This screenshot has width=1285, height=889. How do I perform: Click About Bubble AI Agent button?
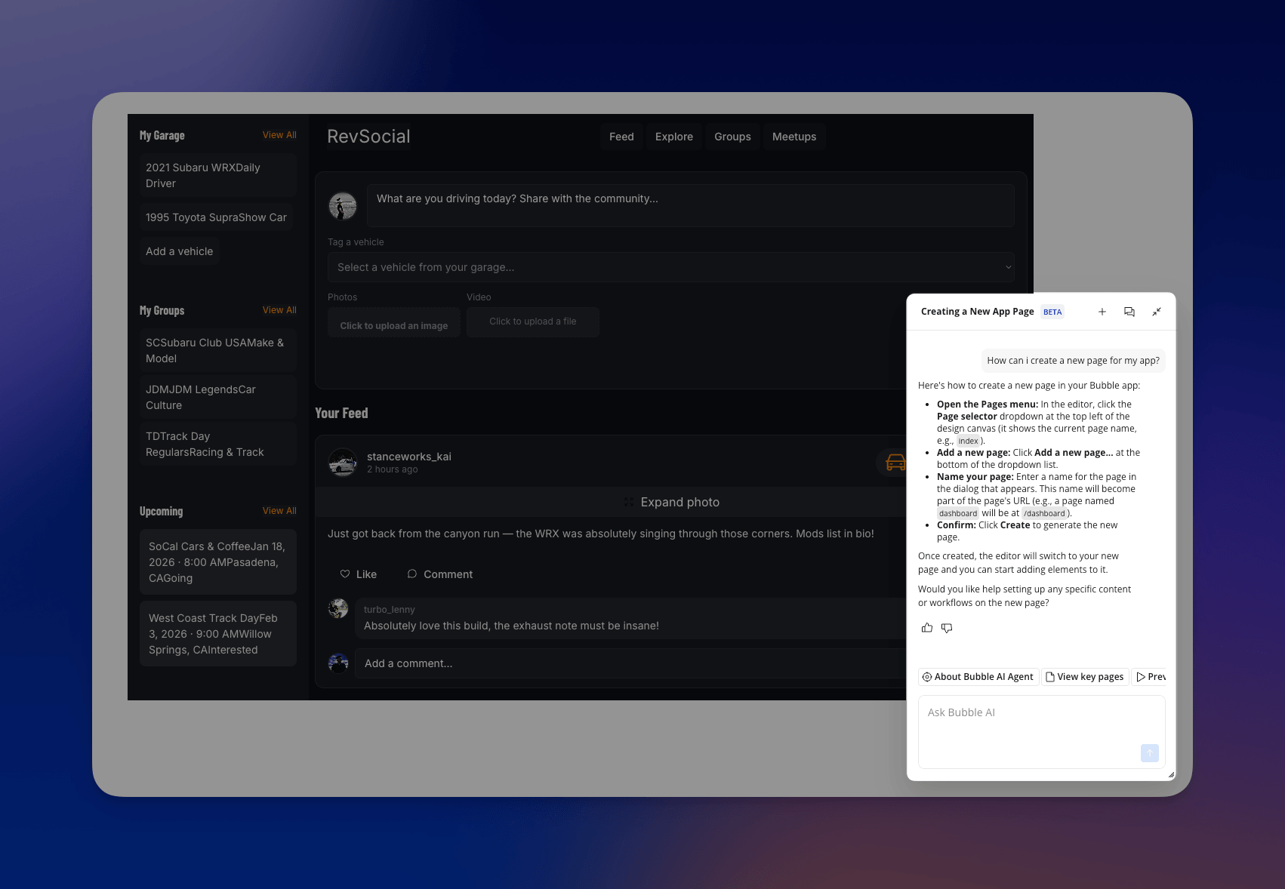pos(978,676)
